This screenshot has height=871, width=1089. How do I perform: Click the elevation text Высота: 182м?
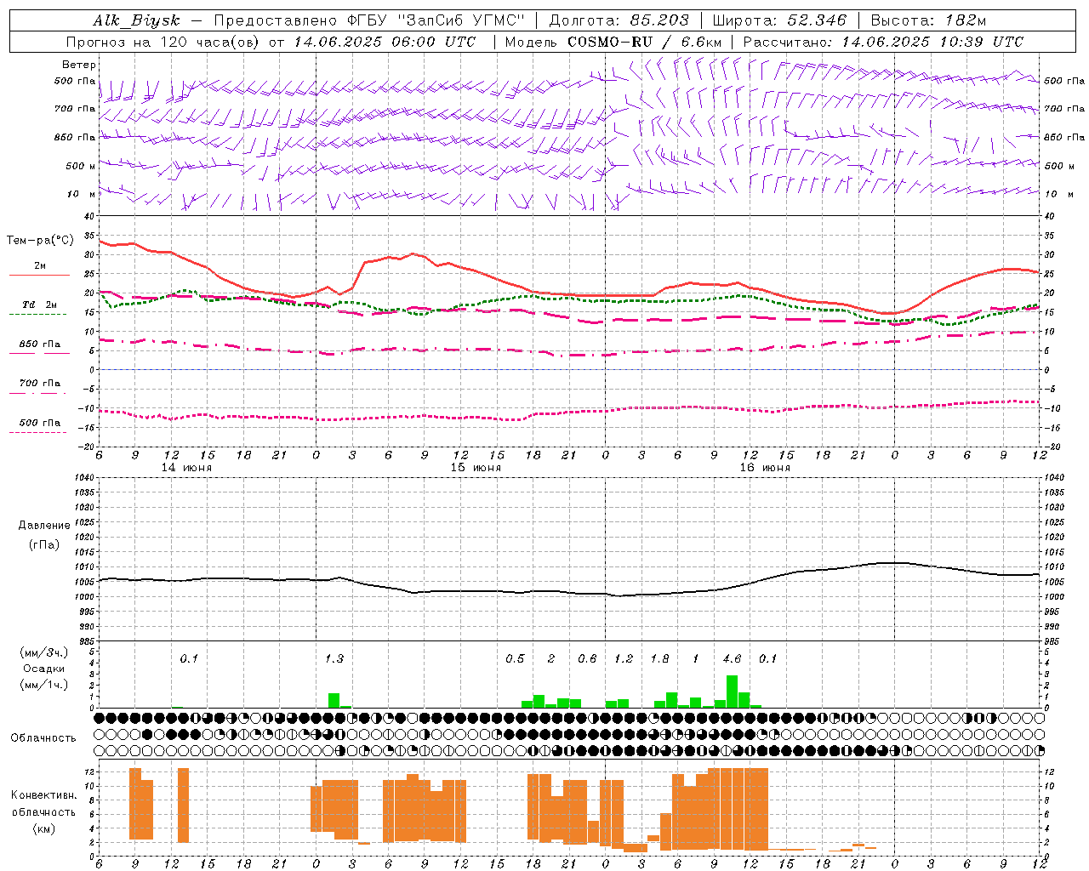coord(928,20)
